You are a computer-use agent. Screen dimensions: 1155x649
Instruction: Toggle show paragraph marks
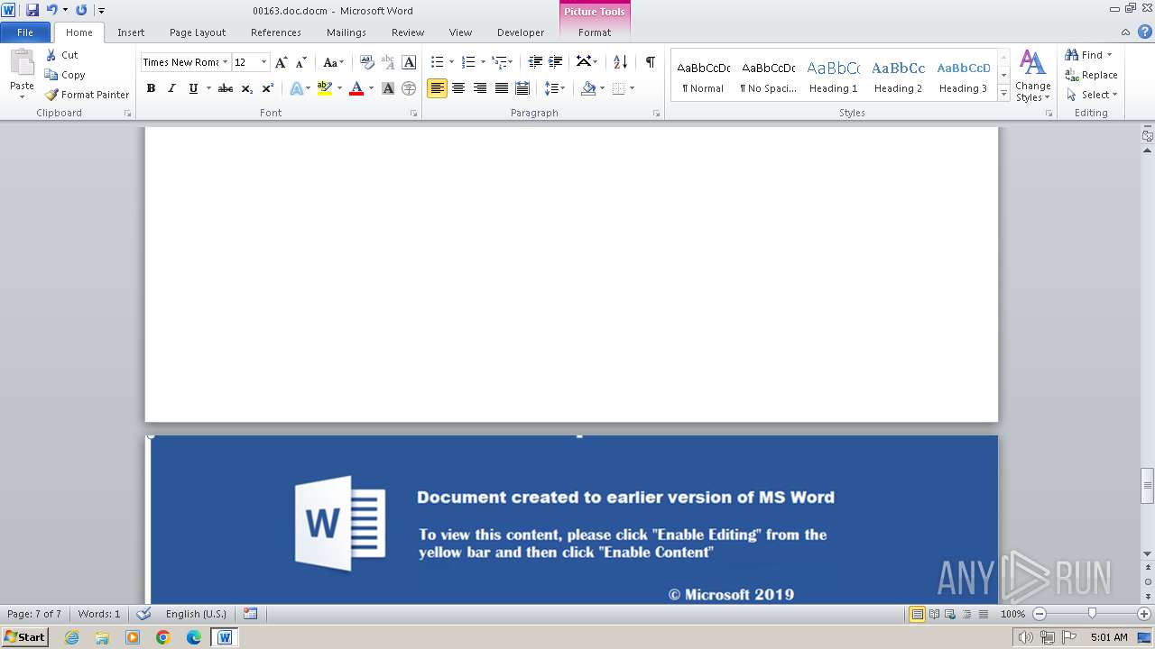[650, 62]
